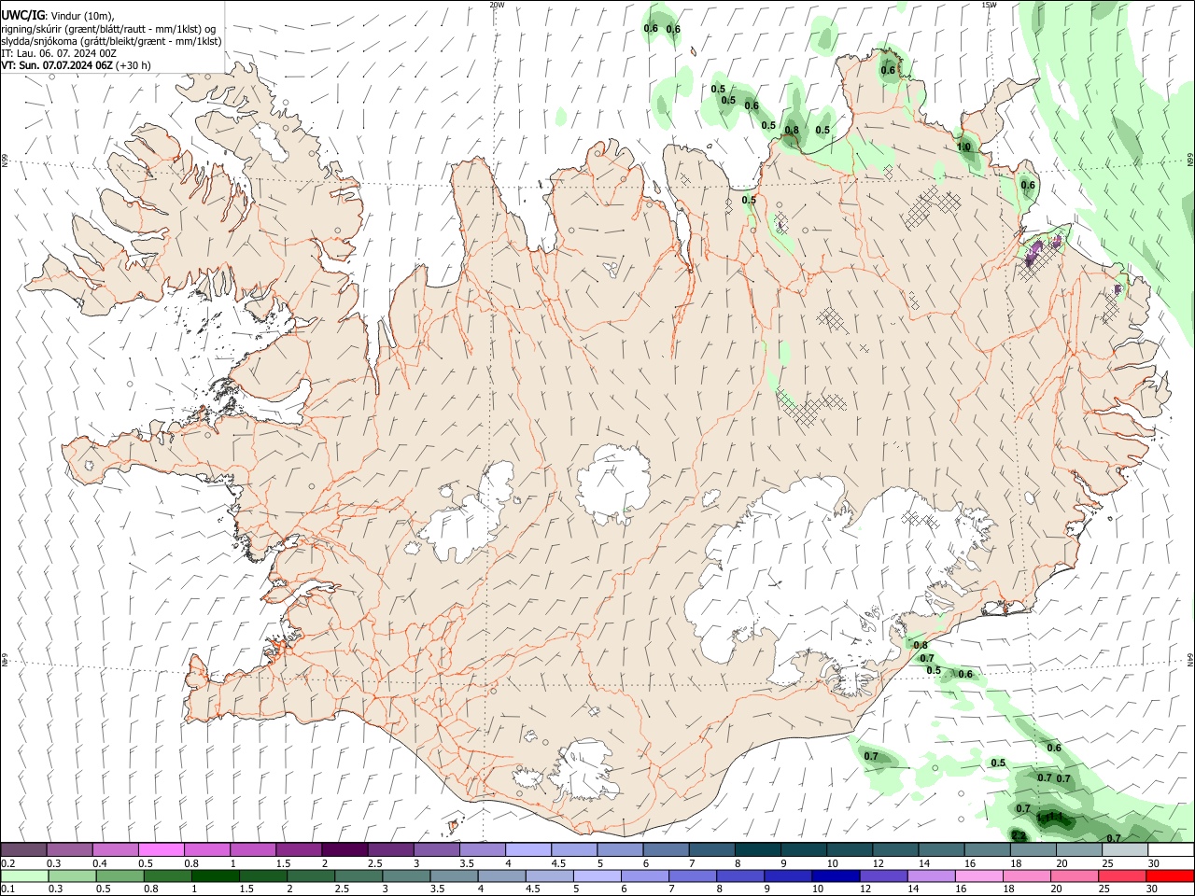
Task: Click the '20W' longitude label at top edge
Action: (x=497, y=5)
